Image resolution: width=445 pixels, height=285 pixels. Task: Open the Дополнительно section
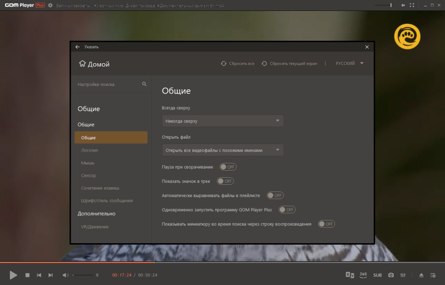[x=96, y=213]
